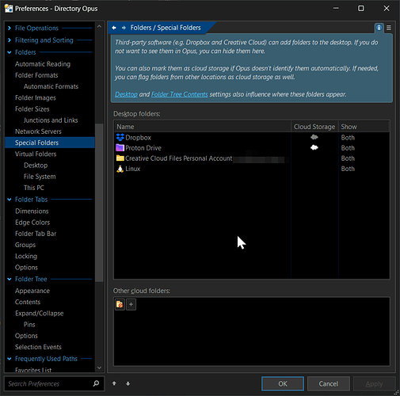
Task: Click the search magnifier icon in Search Preferences
Action: (x=96, y=383)
